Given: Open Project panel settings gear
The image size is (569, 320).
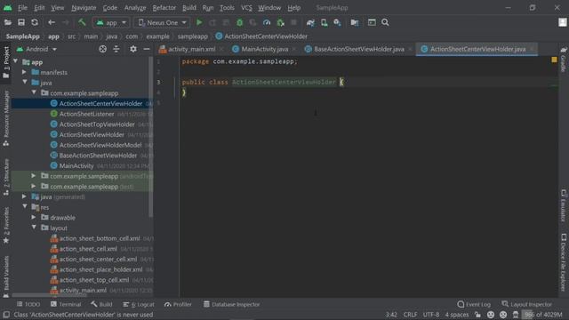Looking at the screenshot, I should tap(133, 49).
